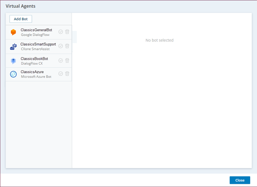The width and height of the screenshot is (257, 187).
Task: Click the CXone SmartAssist subtitle
Action: 35,49
